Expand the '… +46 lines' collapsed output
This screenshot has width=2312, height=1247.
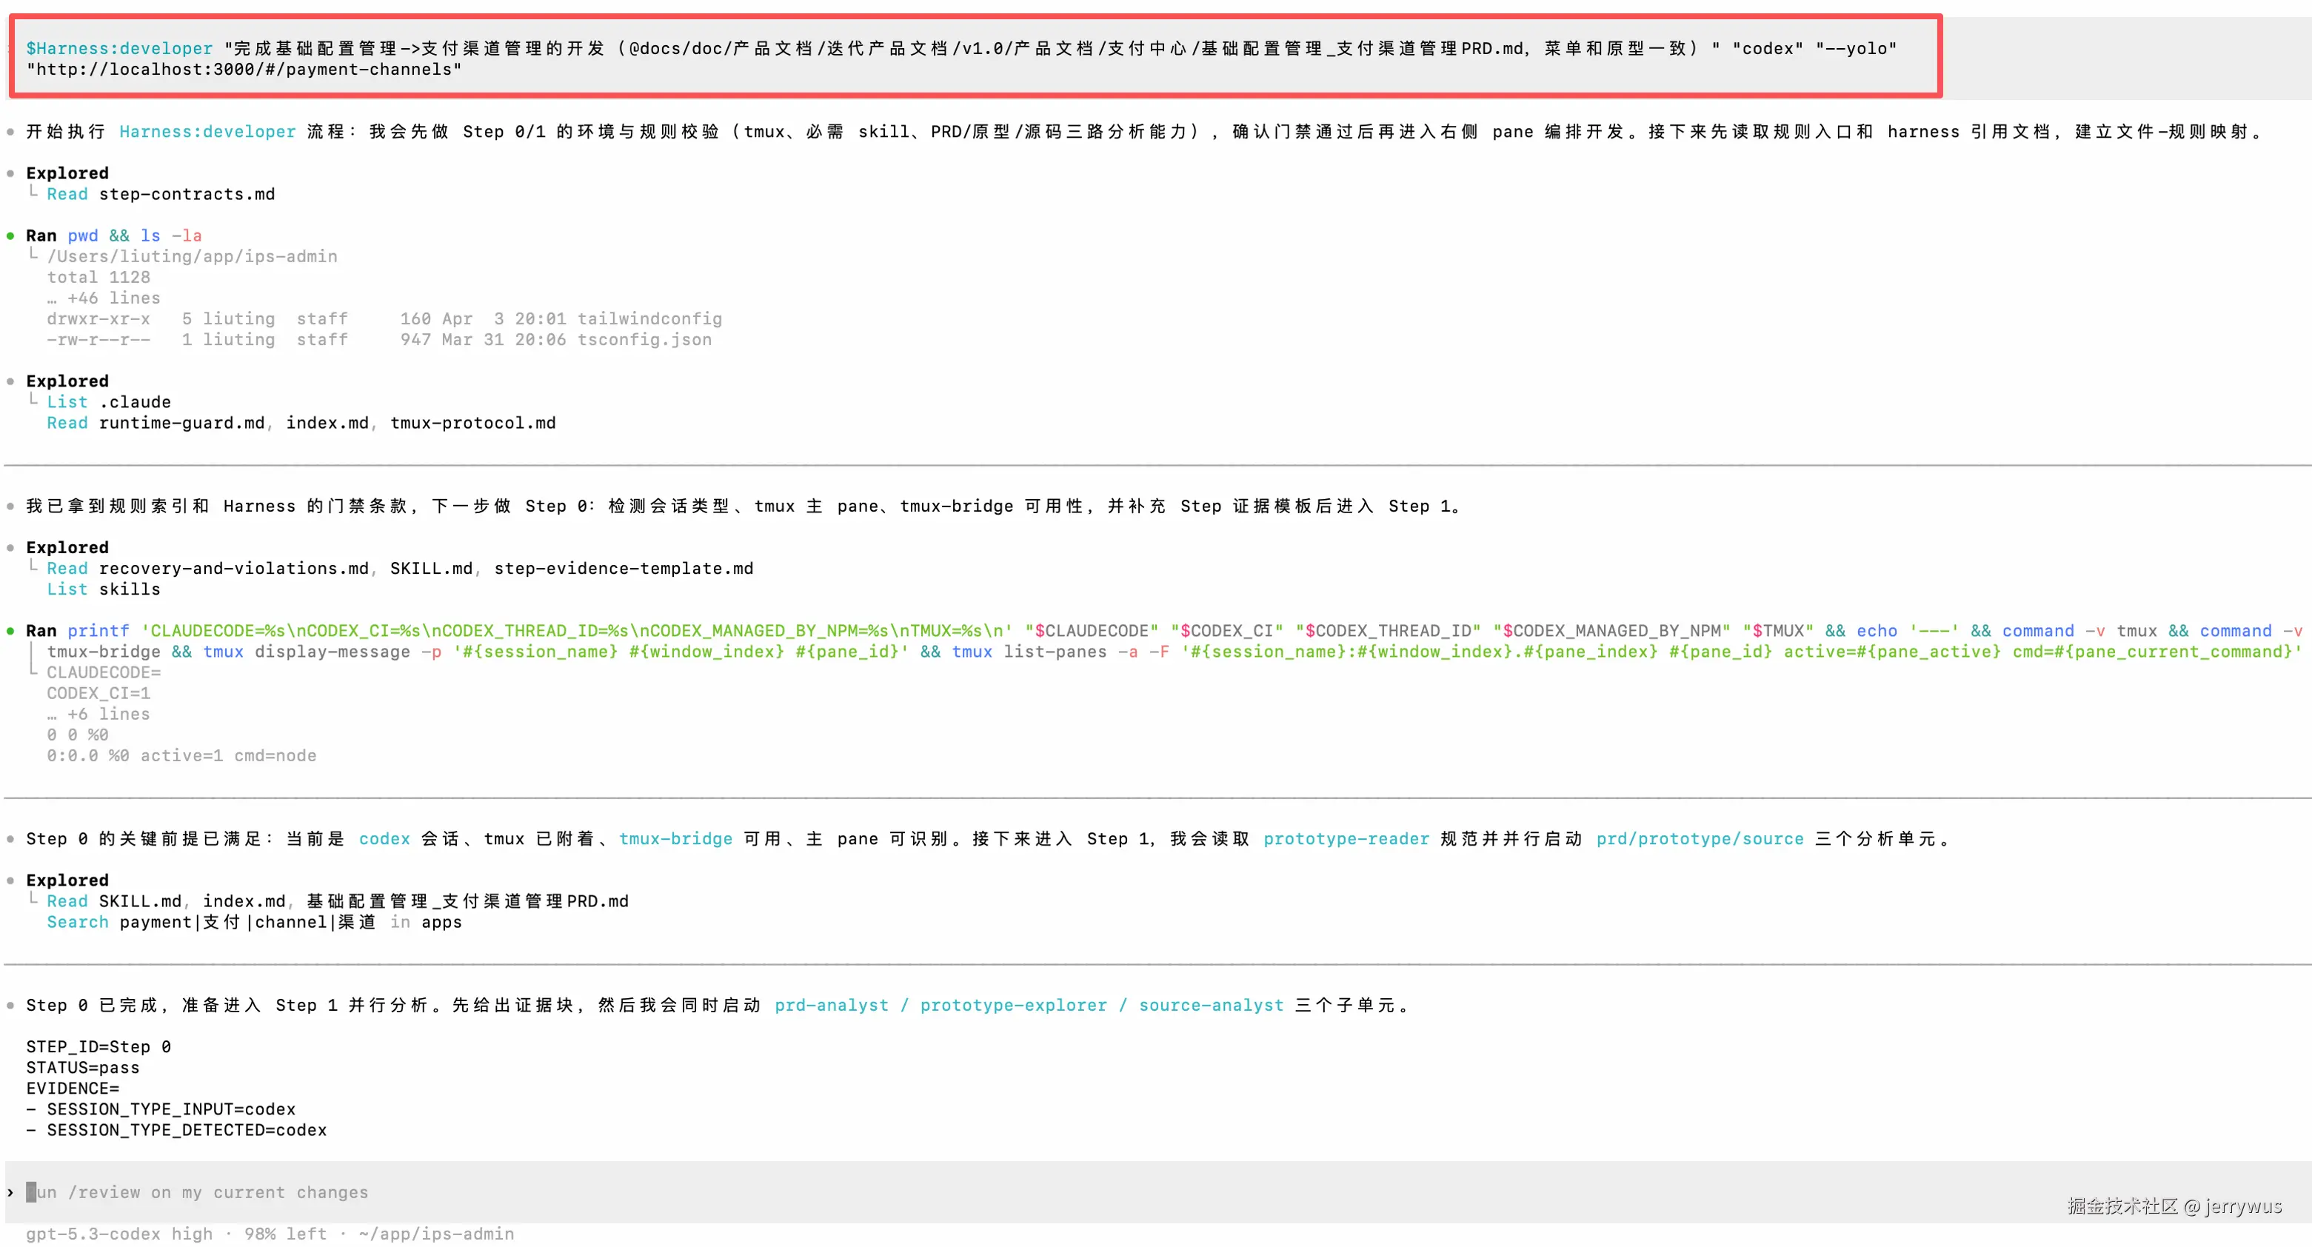coord(103,298)
